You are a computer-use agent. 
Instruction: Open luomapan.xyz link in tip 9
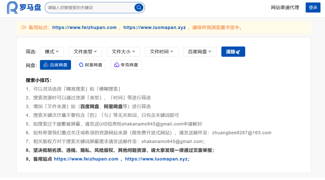[156, 159]
